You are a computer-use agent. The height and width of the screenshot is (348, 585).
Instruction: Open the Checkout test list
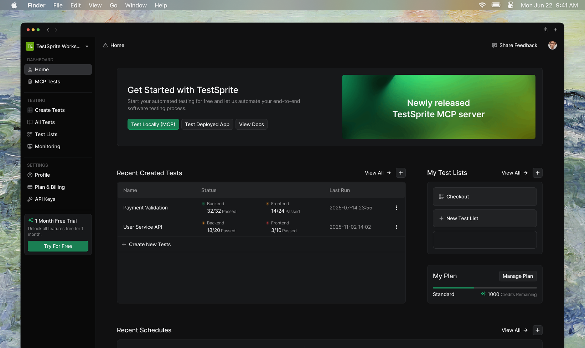click(x=485, y=197)
